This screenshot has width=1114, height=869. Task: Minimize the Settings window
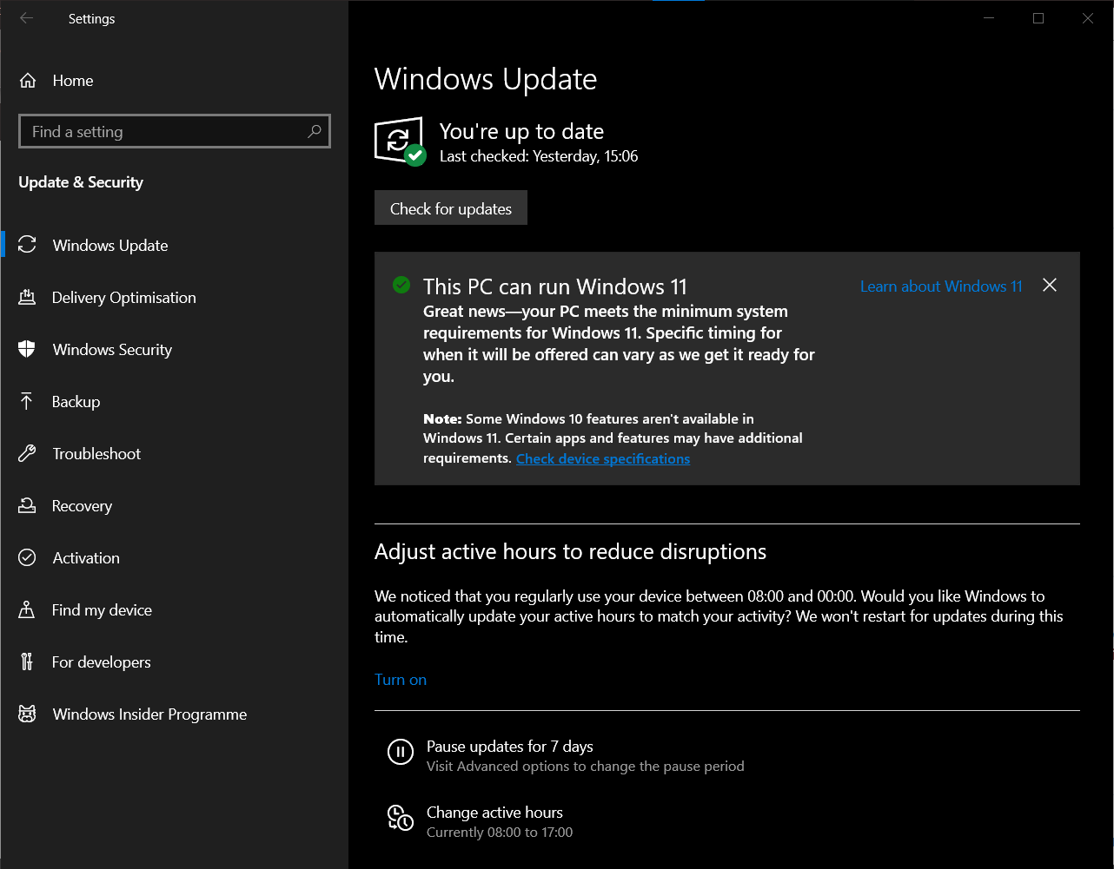point(988,18)
